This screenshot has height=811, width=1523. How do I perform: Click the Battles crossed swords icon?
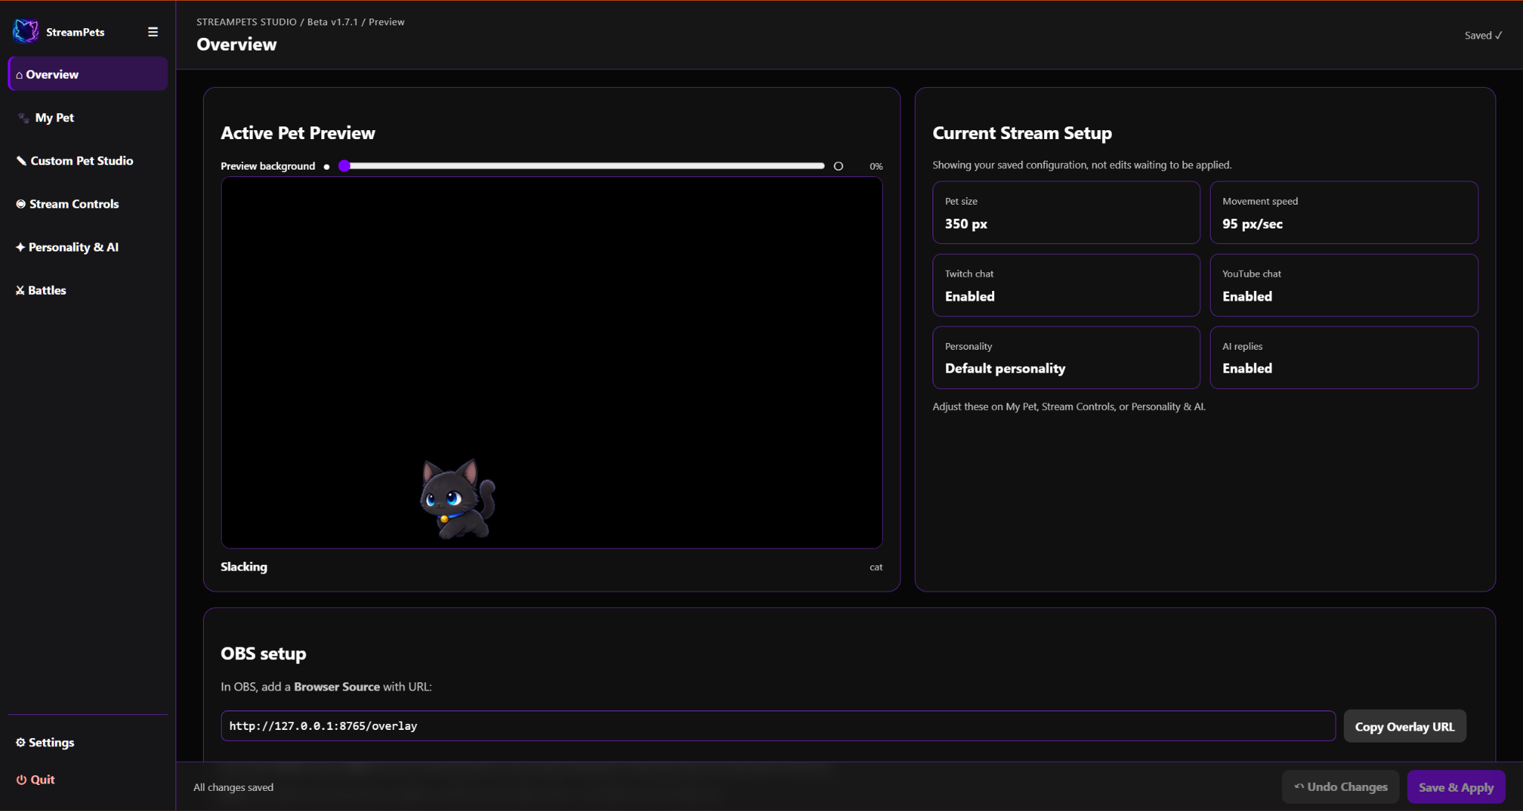click(x=20, y=290)
